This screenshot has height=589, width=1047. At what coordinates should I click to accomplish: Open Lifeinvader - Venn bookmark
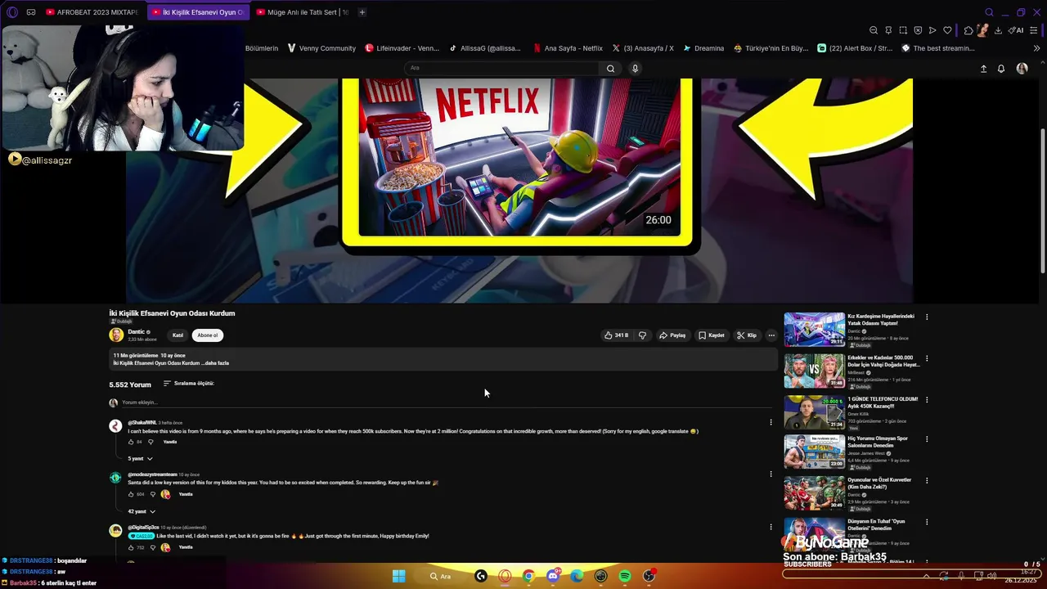402,48
